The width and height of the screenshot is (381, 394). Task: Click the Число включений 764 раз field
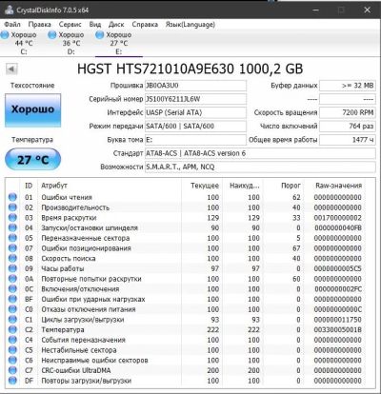pos(348,127)
